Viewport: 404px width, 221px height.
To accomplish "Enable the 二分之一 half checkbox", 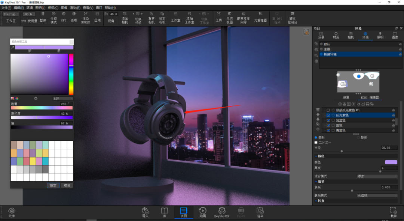I will (x=316, y=142).
